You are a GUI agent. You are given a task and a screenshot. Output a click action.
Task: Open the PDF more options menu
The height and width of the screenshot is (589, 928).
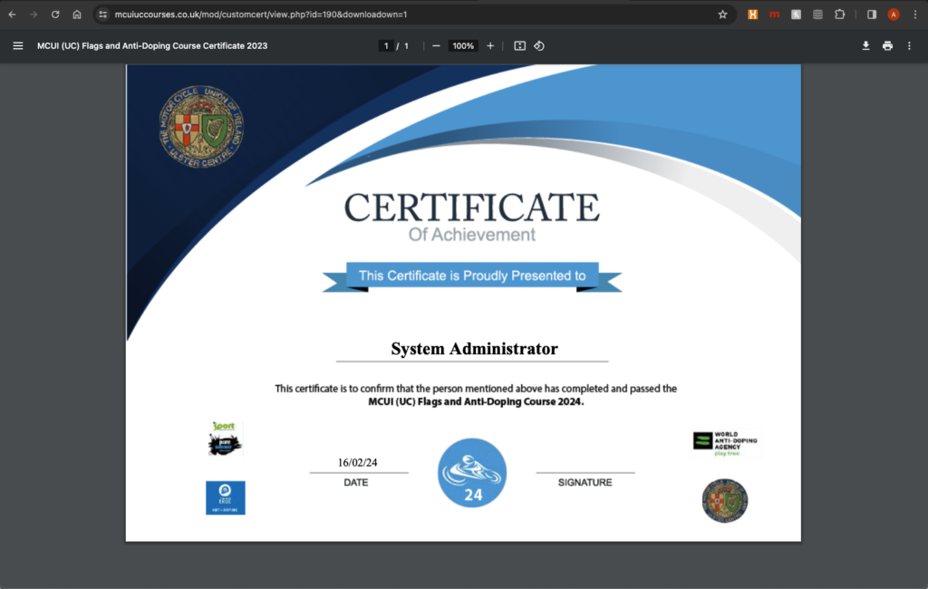(x=909, y=45)
